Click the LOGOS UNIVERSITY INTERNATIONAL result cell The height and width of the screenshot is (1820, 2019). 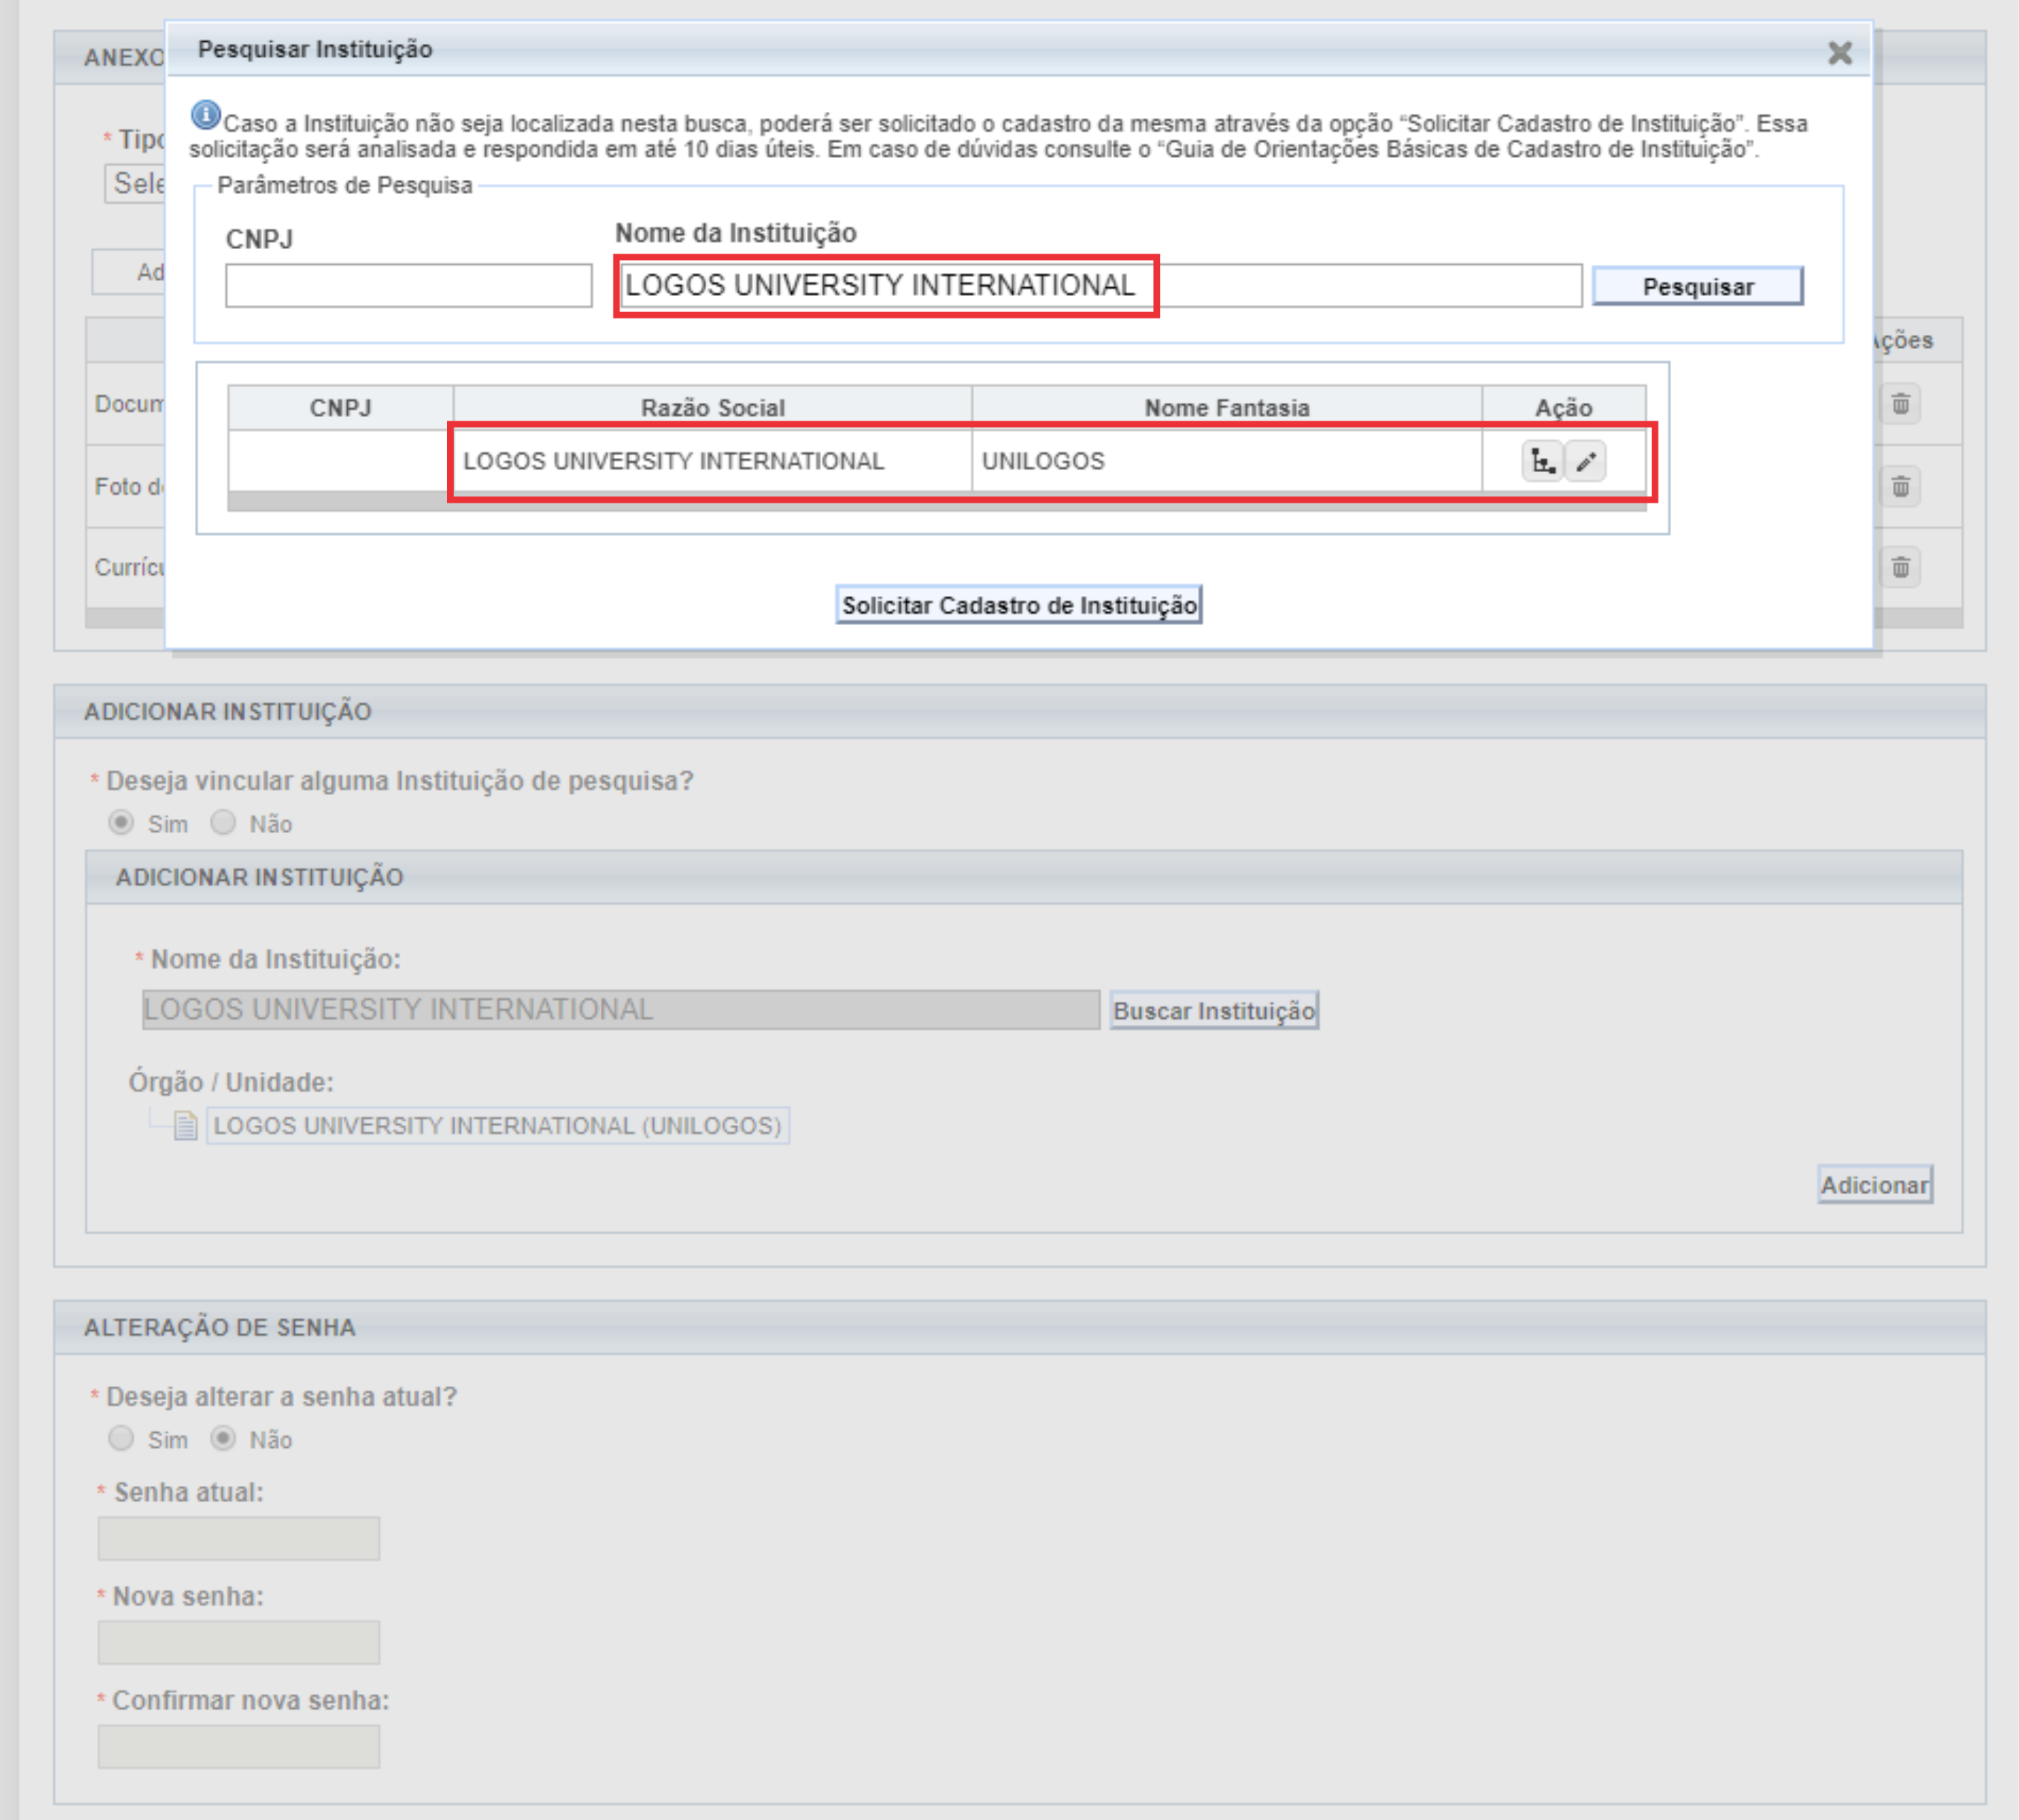712,461
